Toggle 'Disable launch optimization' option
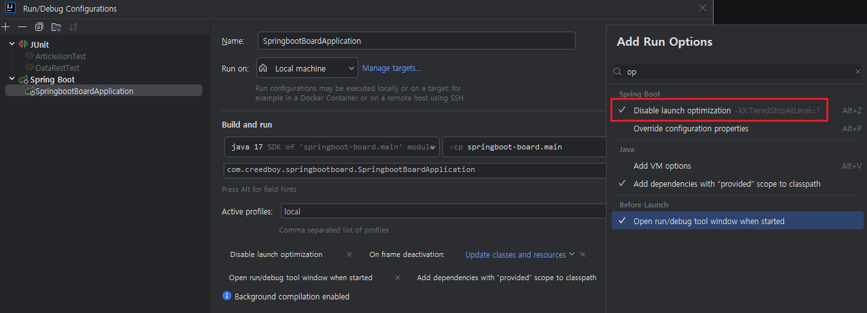This screenshot has width=867, height=313. [x=737, y=110]
